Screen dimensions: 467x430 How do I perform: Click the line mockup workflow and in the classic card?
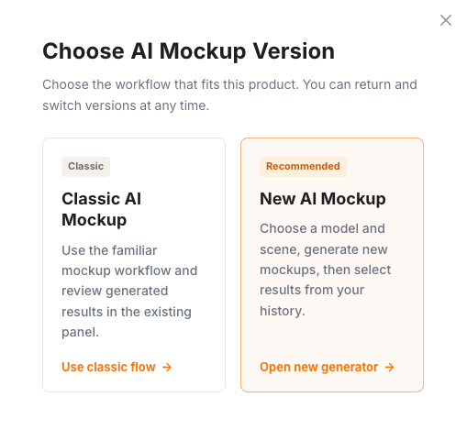click(x=129, y=271)
